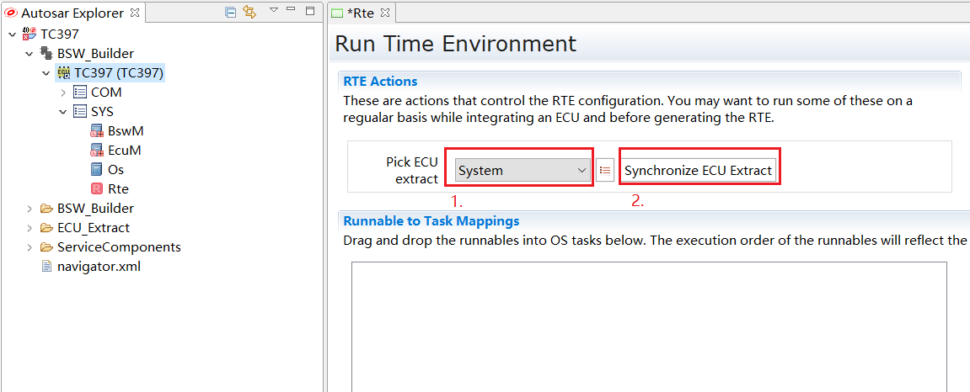Select the navigator.xml file icon

click(x=48, y=267)
